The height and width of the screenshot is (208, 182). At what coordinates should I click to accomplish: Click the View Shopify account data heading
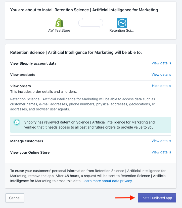coord(33,63)
